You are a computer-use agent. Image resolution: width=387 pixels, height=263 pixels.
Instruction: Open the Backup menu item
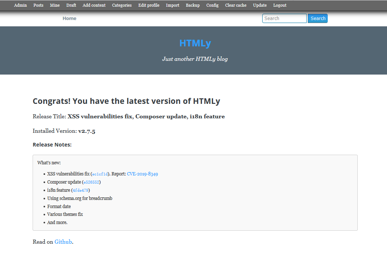193,5
